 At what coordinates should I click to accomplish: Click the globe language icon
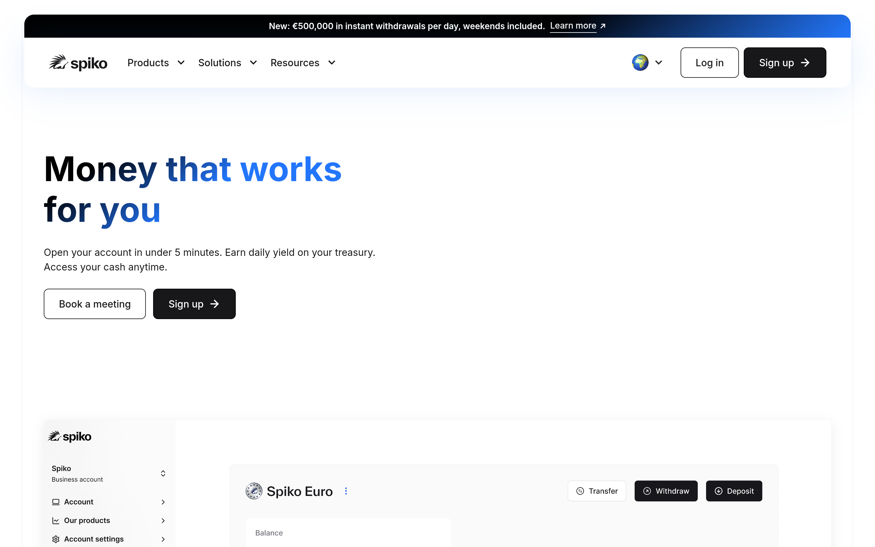pos(640,63)
